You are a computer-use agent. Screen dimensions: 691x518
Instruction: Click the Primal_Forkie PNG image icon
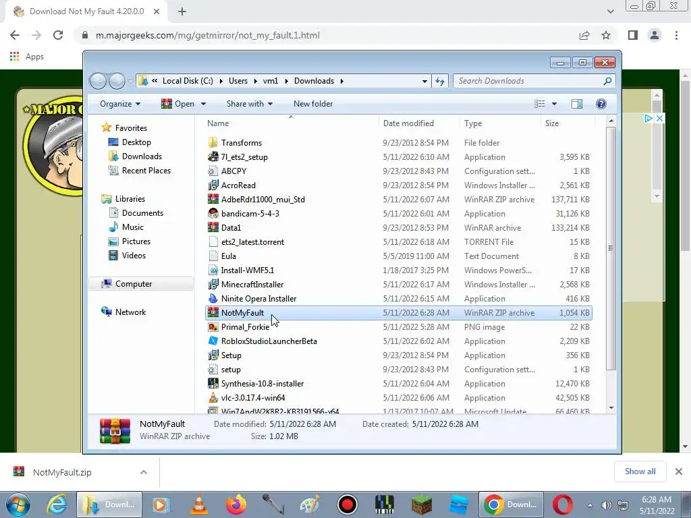213,327
